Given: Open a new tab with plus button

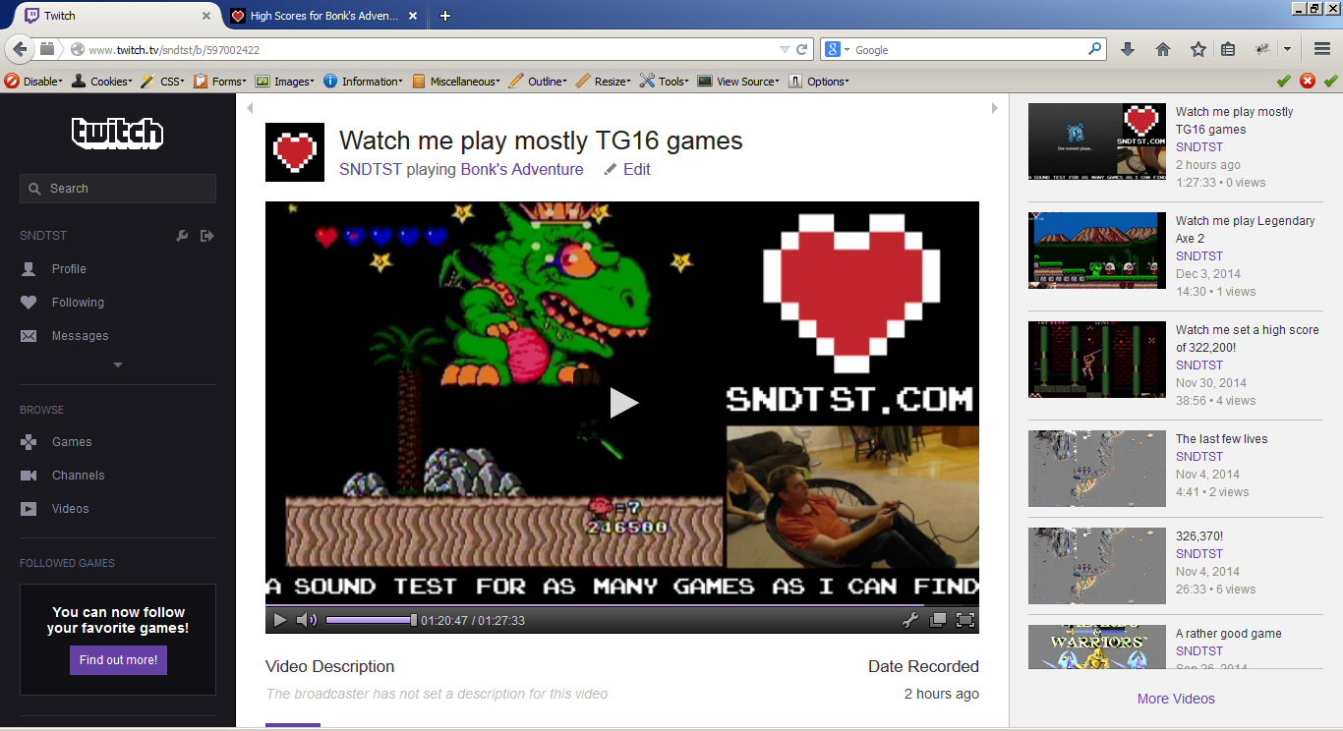Looking at the screenshot, I should click(x=445, y=16).
